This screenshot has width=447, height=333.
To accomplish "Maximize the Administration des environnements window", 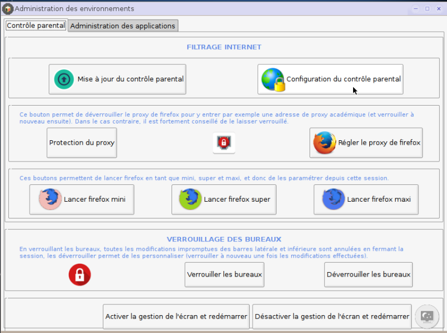I will pos(427,8).
